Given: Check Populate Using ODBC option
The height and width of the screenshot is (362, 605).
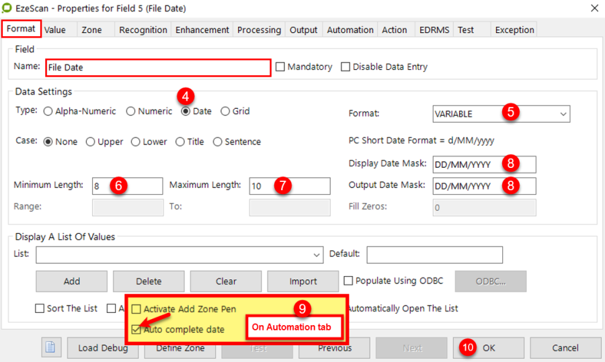Looking at the screenshot, I should pos(349,281).
